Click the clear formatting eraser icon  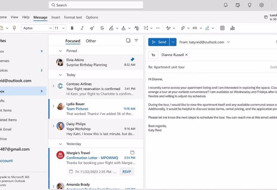click(x=92, y=28)
